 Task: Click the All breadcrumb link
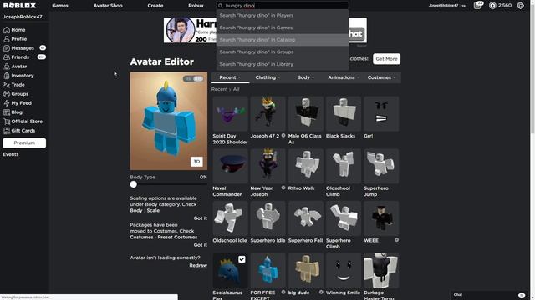coord(236,89)
